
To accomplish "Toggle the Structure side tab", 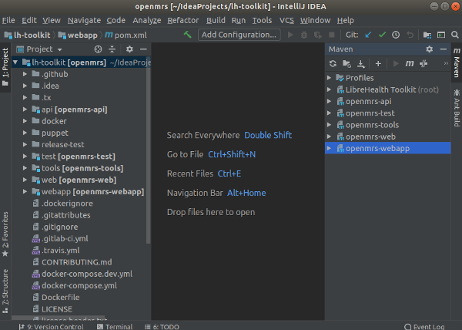I will point(5,291).
